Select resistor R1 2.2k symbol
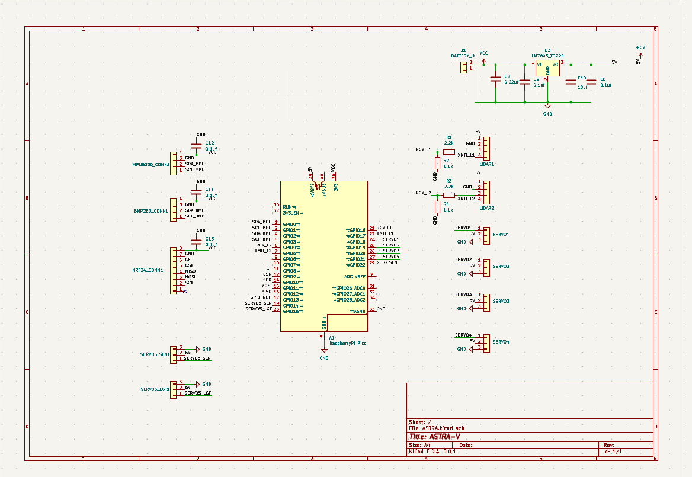 pyautogui.click(x=448, y=151)
